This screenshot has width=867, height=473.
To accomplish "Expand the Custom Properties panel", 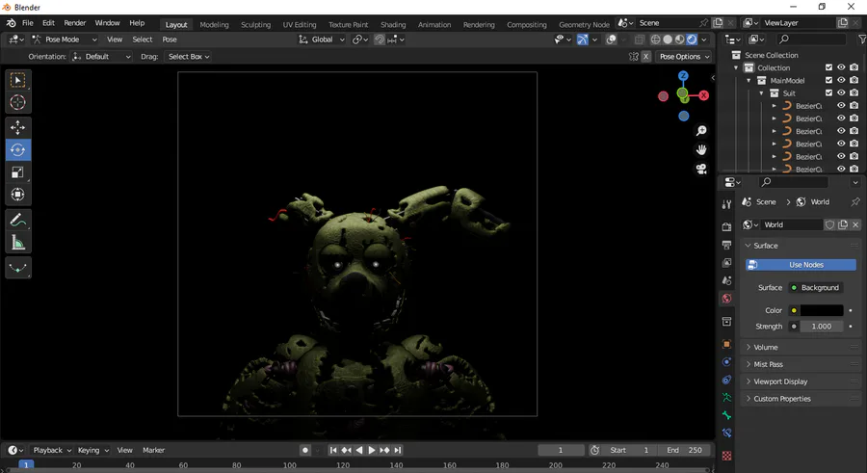I will pyautogui.click(x=801, y=399).
